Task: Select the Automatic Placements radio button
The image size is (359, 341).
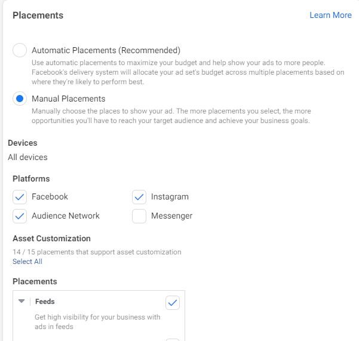Action: 20,51
